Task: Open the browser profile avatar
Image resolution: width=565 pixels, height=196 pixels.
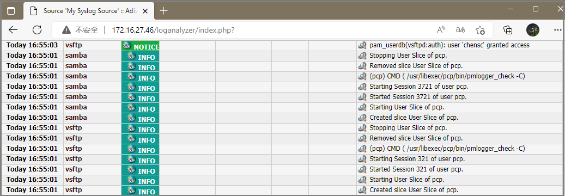Action: pos(533,30)
